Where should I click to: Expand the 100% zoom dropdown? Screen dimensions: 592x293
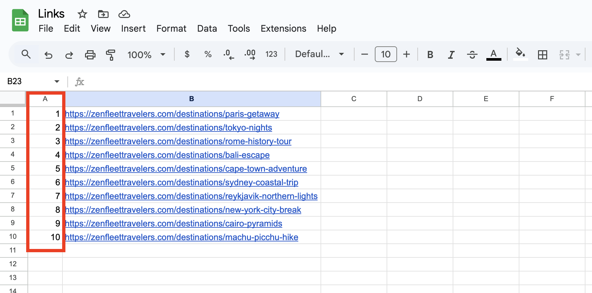pos(146,54)
